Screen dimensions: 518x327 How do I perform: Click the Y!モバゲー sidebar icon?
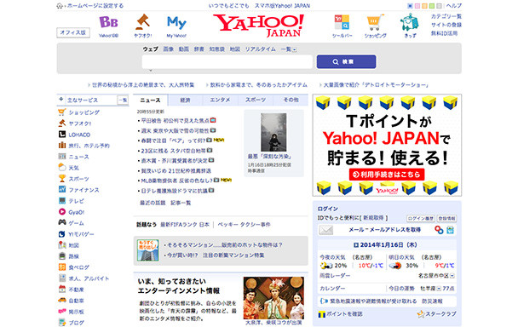pos(62,234)
